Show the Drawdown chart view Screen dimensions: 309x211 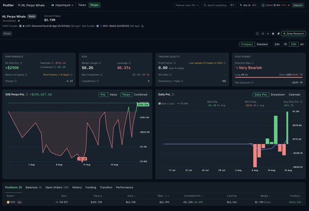[x=278, y=95]
